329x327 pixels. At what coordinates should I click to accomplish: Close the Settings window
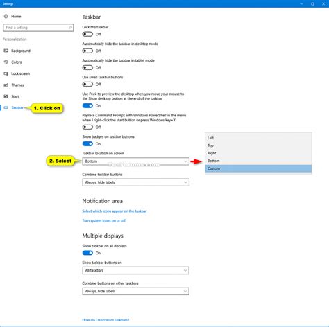coord(323,3)
